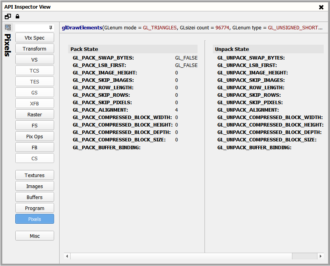Show the Buffers page
The image size is (330, 266).
(34, 197)
